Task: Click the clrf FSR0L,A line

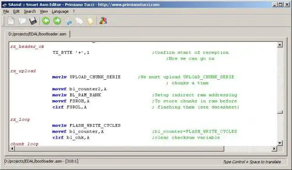Action: coord(69,107)
